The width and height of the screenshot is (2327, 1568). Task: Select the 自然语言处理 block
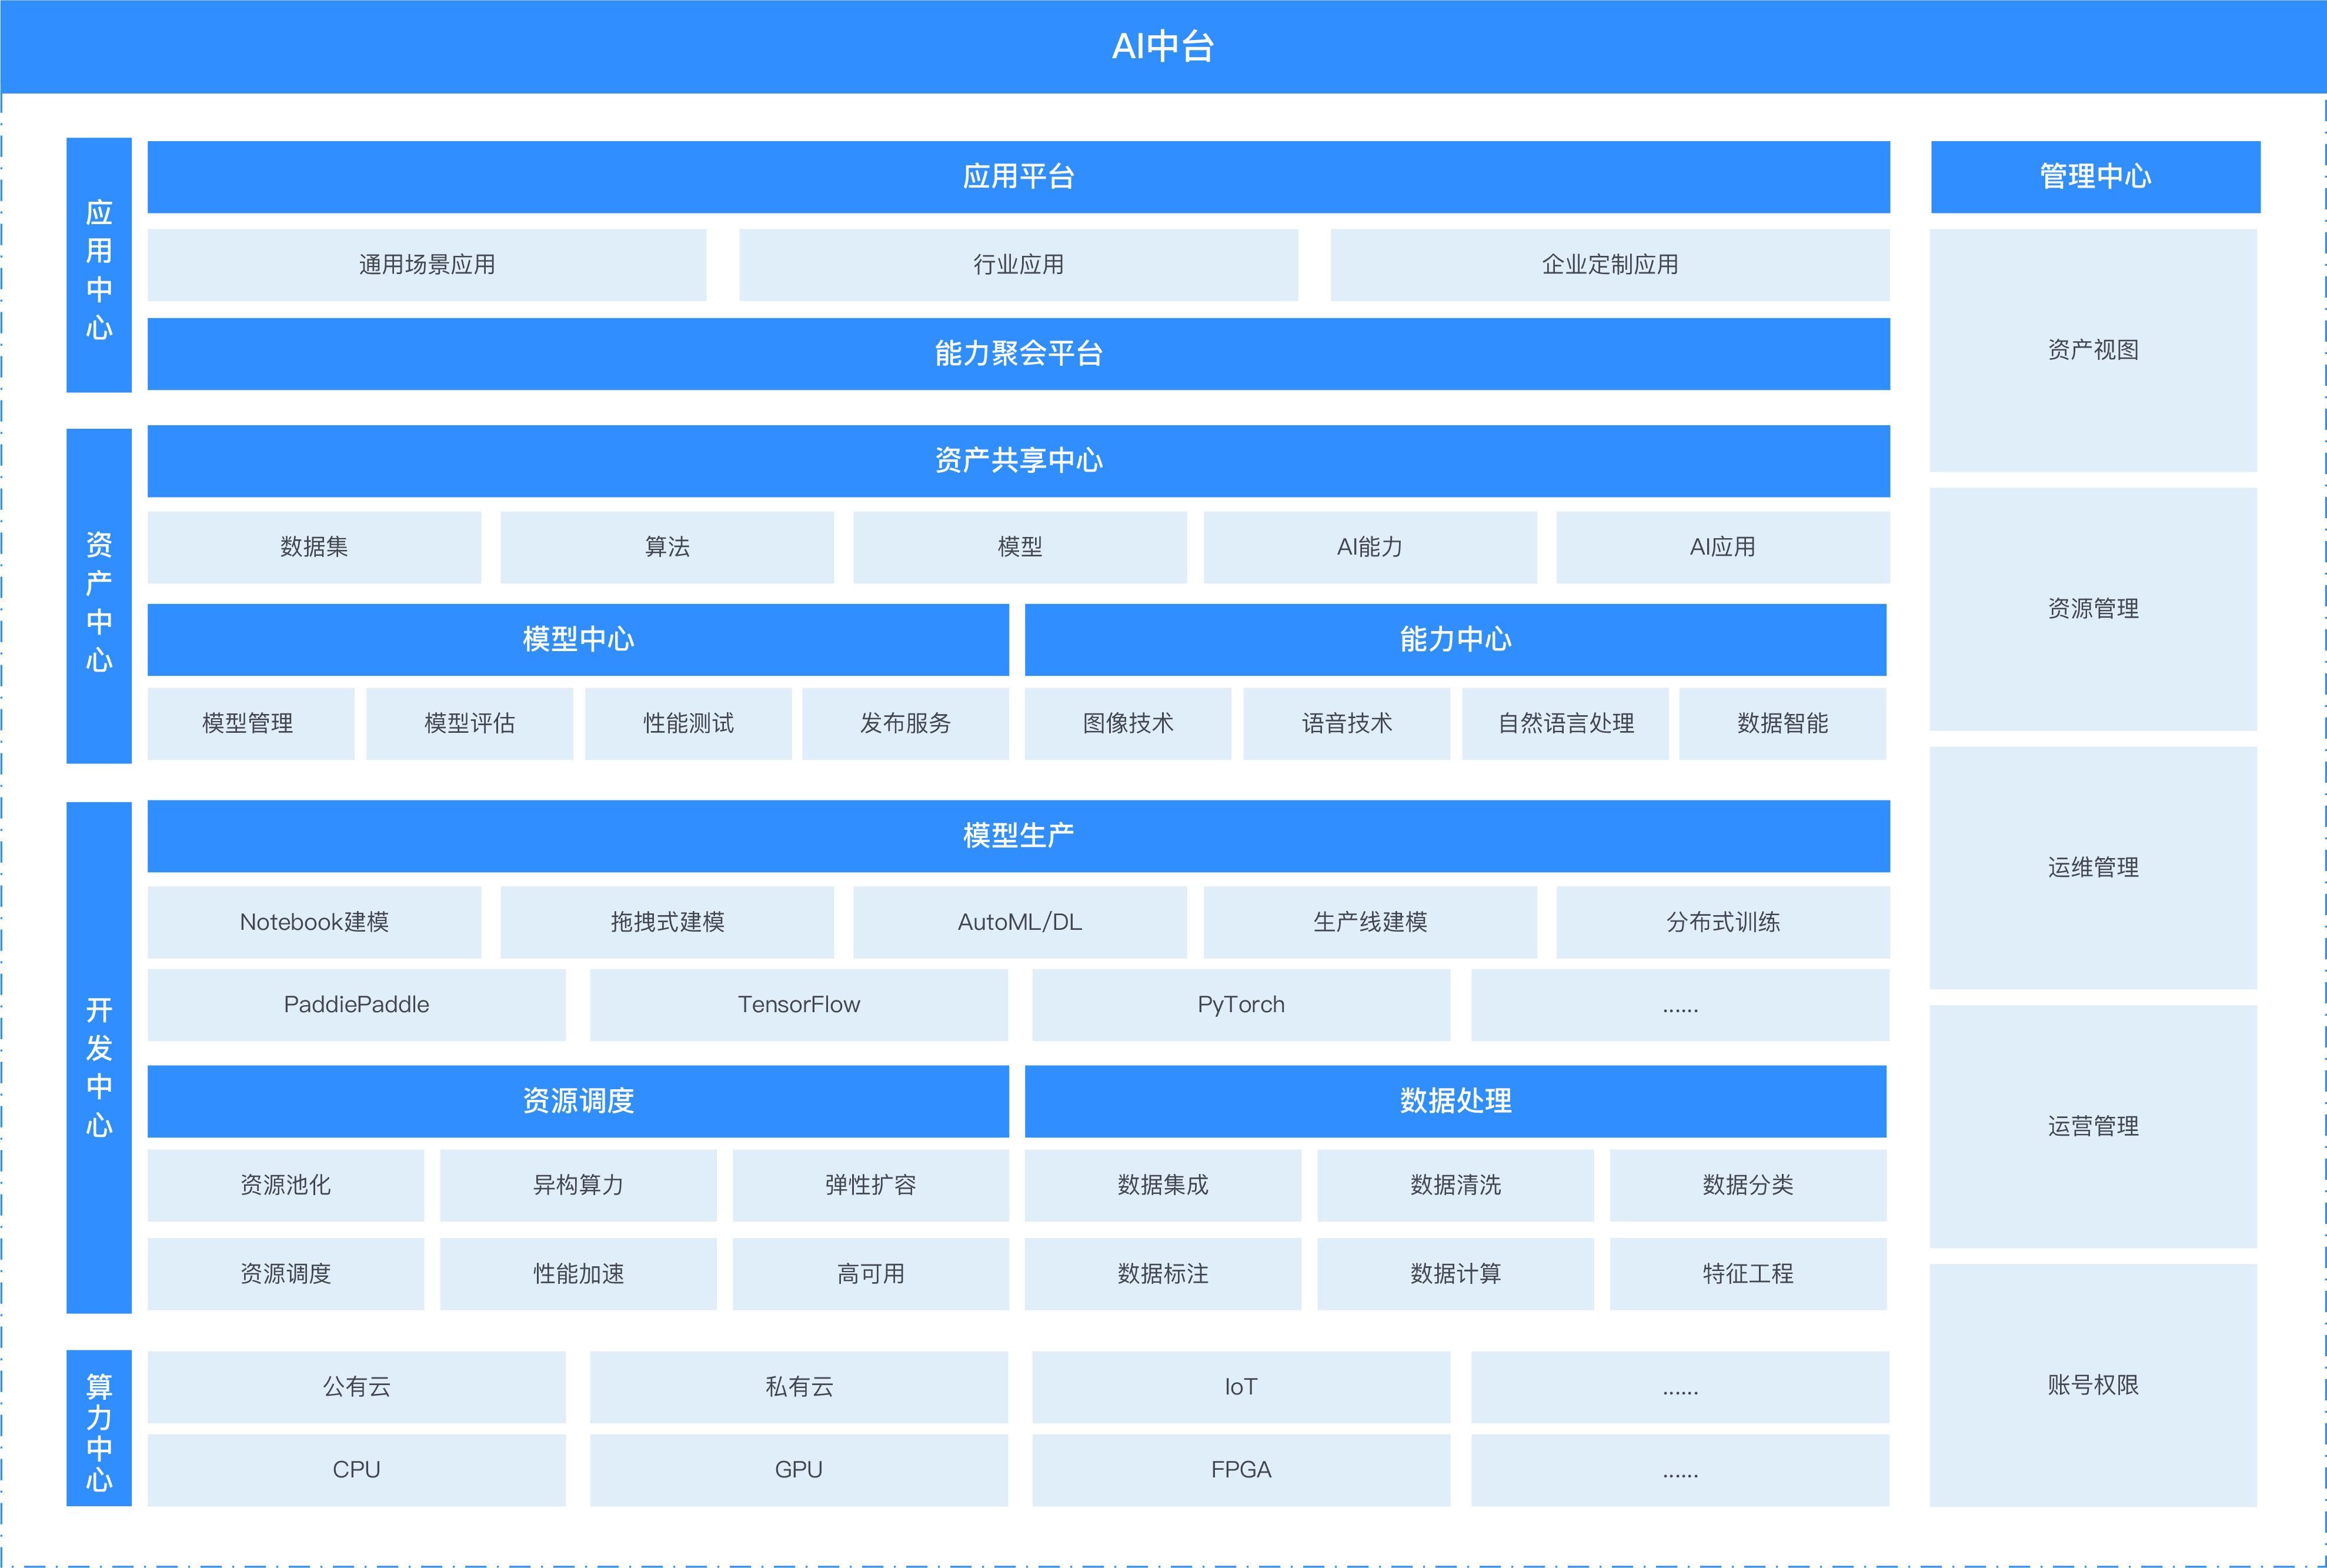(x=1564, y=724)
